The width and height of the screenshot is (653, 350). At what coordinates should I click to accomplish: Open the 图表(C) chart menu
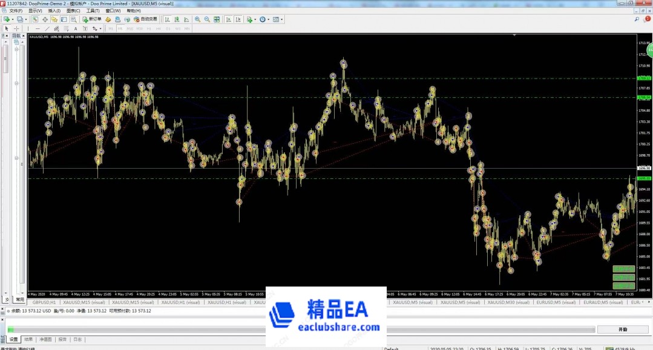click(74, 11)
